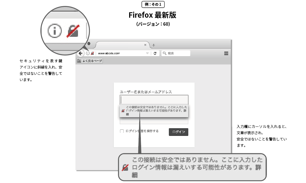Screen dimensions: 306x183
Task: Open よく見るページ bookmark button
Action: [x=90, y=61]
